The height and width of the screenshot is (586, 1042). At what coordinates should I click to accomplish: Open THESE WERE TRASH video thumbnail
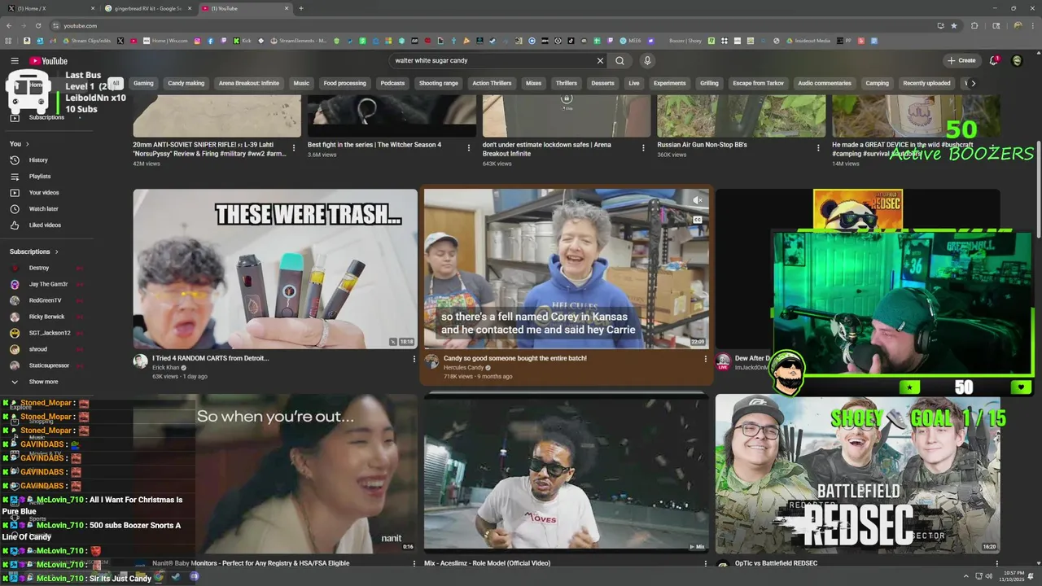point(275,269)
